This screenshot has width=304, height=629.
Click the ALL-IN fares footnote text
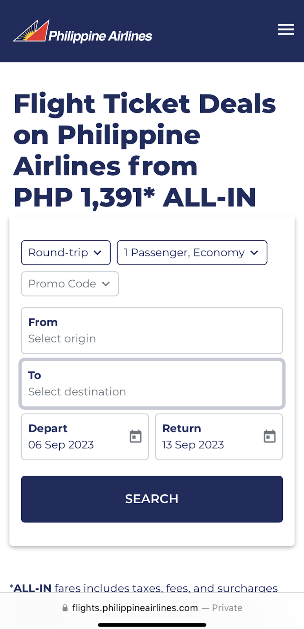(x=144, y=588)
